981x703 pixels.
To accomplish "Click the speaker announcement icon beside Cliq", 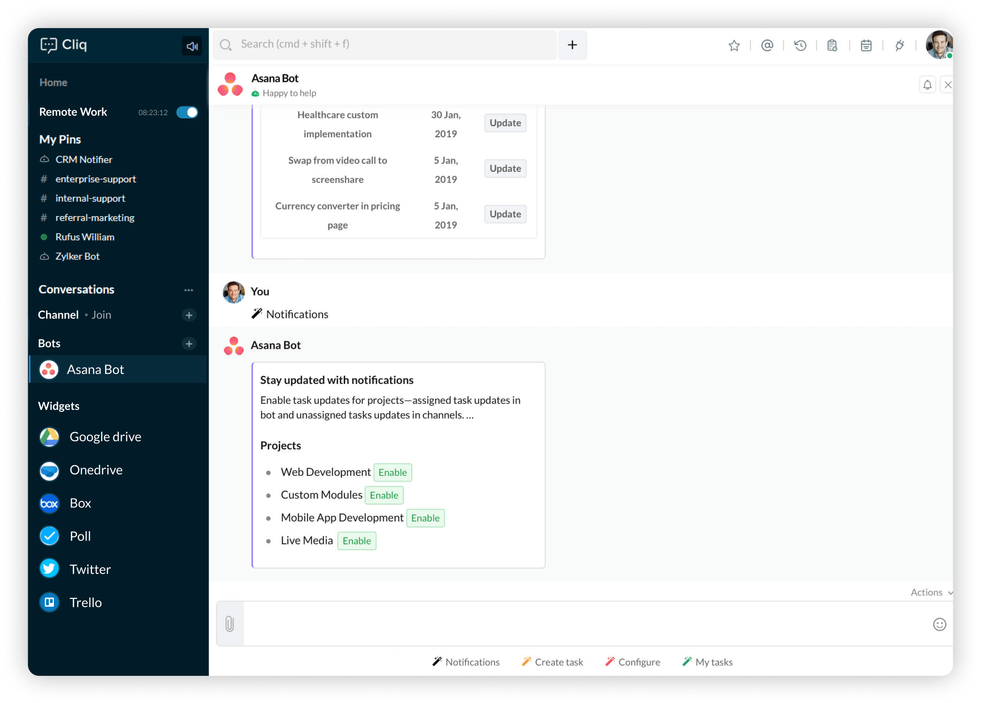I will [x=192, y=46].
